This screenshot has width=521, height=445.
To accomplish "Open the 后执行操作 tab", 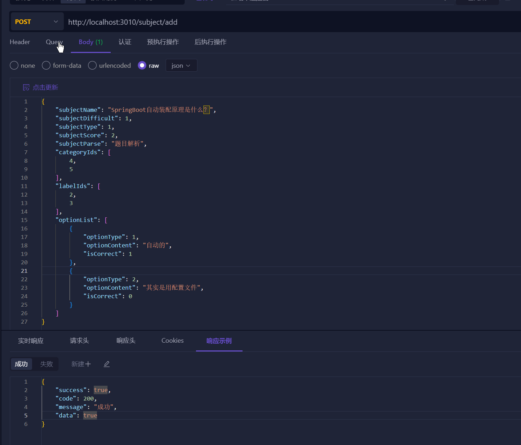I will (x=210, y=42).
